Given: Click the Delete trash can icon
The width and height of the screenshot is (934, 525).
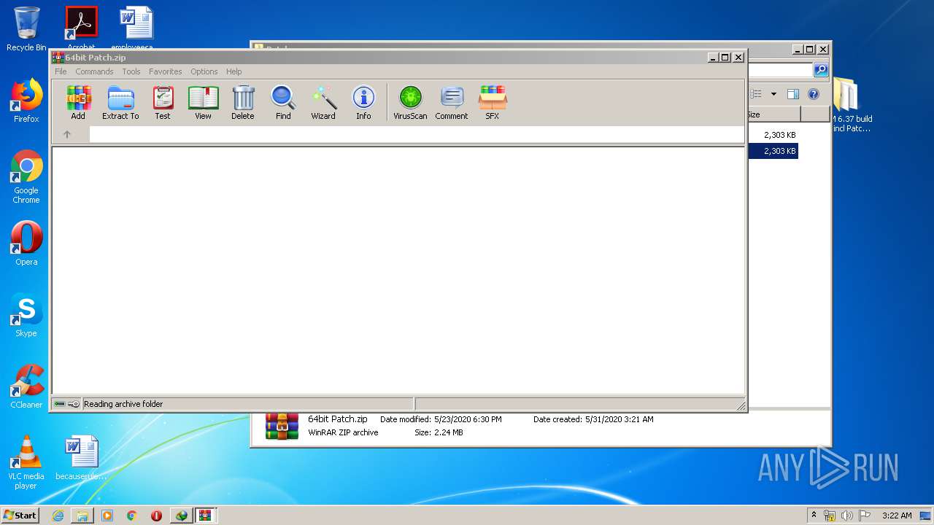Looking at the screenshot, I should point(243,103).
